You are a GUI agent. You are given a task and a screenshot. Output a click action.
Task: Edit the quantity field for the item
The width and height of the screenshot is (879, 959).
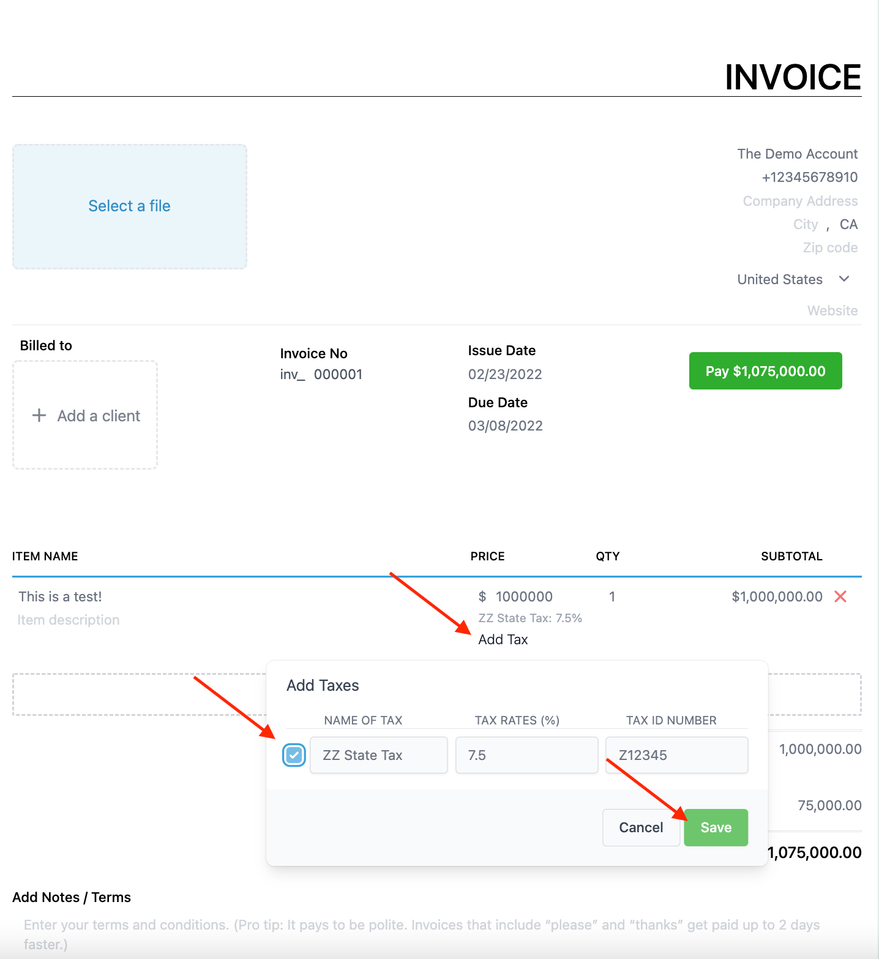[612, 596]
